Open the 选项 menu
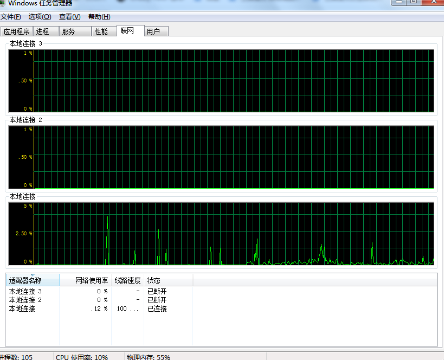The height and width of the screenshot is (360, 444). click(x=40, y=17)
